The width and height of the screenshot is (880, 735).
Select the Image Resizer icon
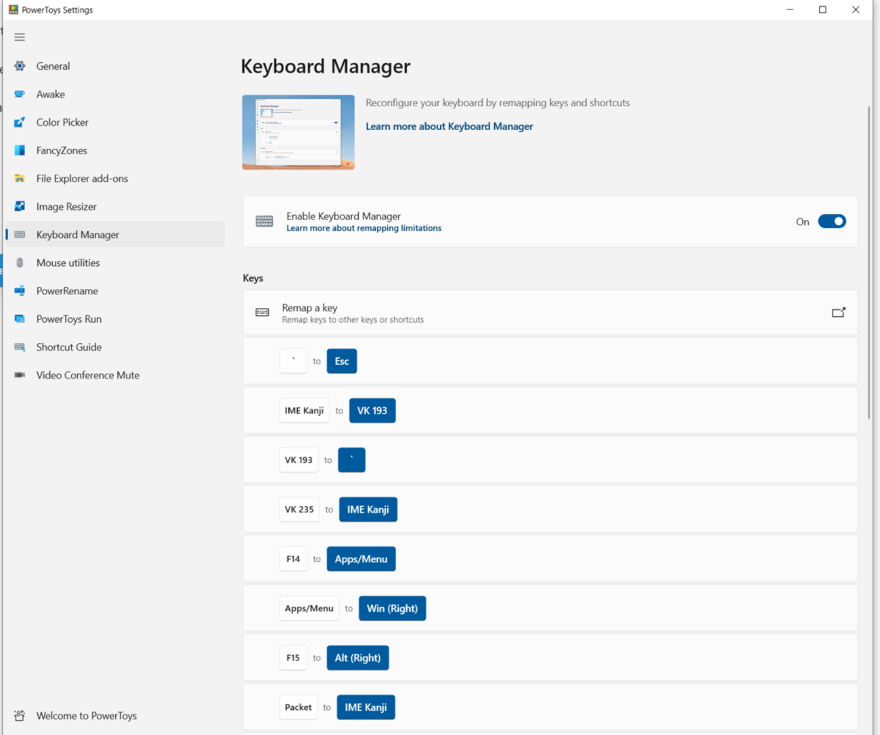[20, 206]
